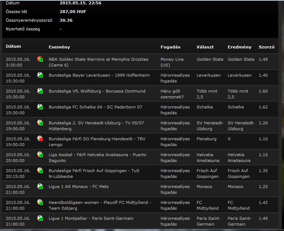Click status icon on SV Henstedt-Ulzburg row
This screenshot has height=231, width=284.
(x=40, y=123)
